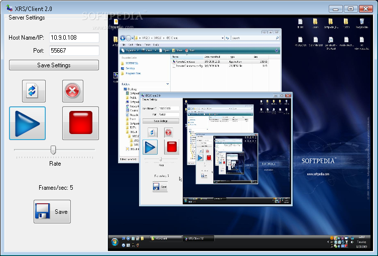Click the refresh connection icon in main panel
Screen dimensions: 378x256
34,91
